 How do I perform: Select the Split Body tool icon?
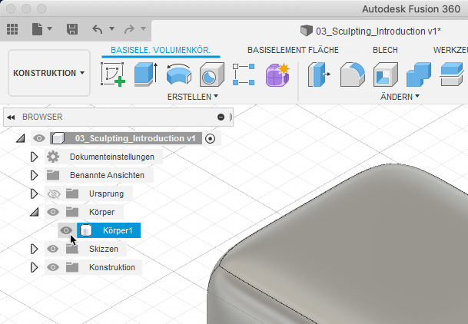coord(452,74)
